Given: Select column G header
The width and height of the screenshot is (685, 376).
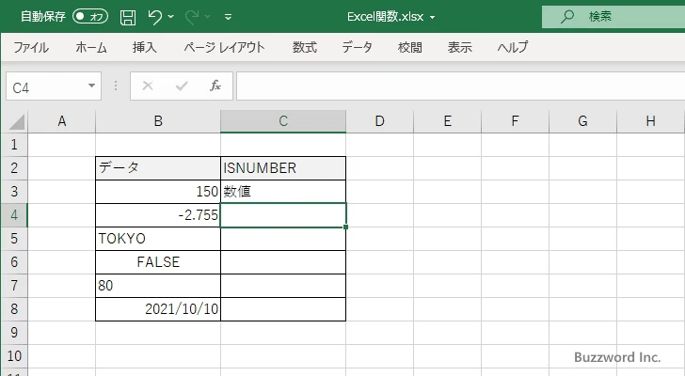Looking at the screenshot, I should click(x=582, y=121).
